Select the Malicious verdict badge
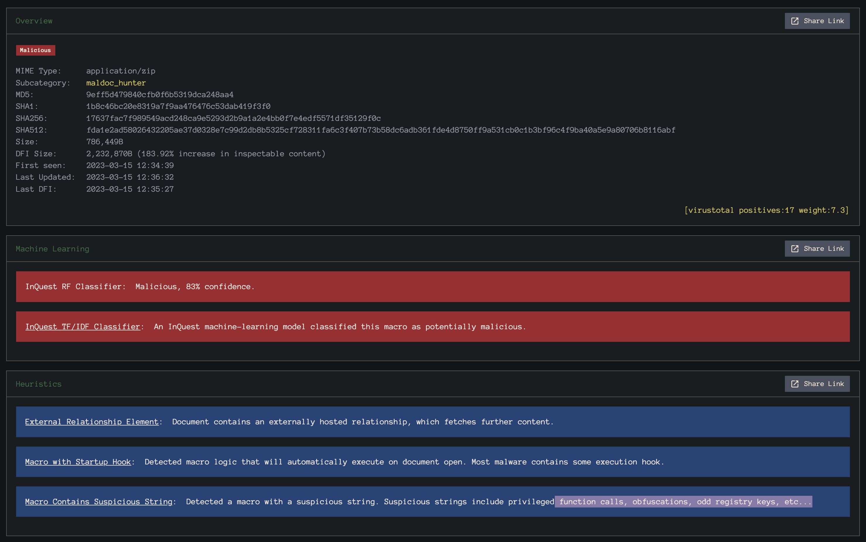Screen dimensions: 866x542 click(x=35, y=50)
